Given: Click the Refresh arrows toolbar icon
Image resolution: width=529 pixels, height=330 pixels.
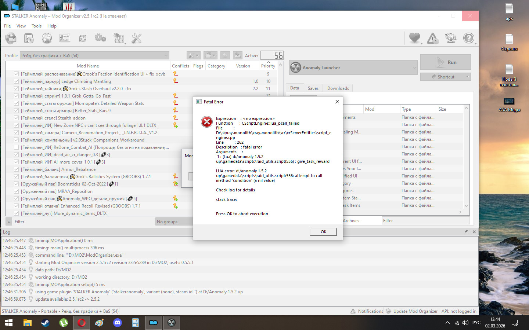Looking at the screenshot, I should tap(83, 38).
